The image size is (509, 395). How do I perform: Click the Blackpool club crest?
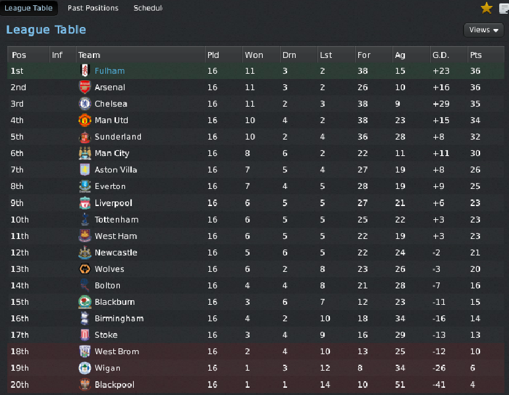click(84, 384)
